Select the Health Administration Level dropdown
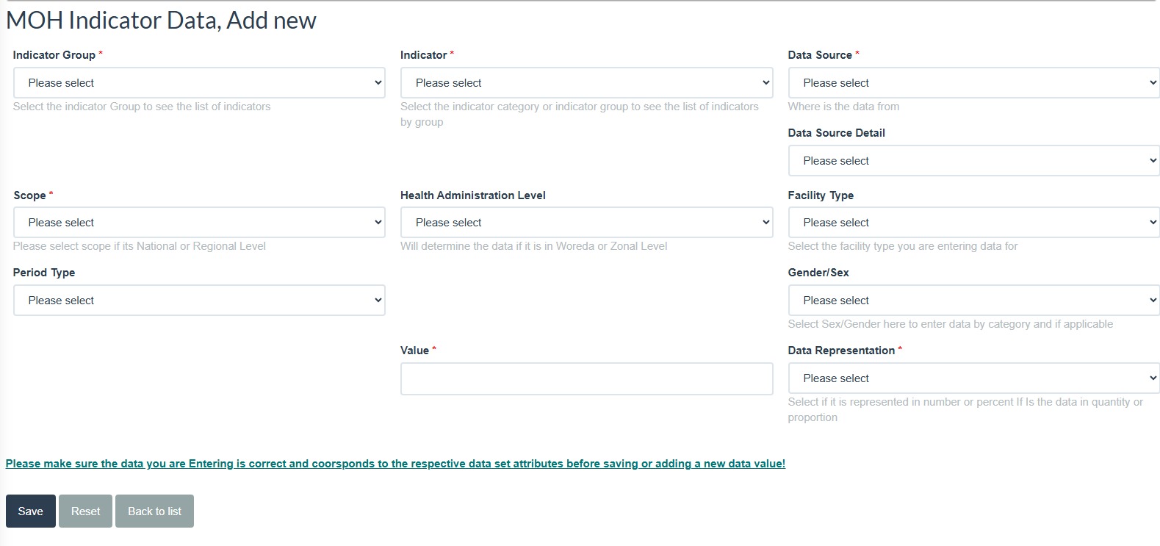 tap(586, 223)
